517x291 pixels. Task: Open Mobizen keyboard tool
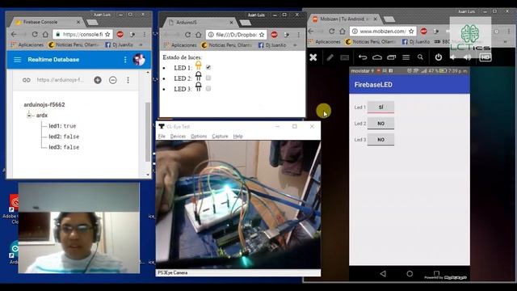[345, 57]
